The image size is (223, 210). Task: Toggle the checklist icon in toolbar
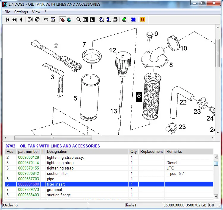coord(53,20)
